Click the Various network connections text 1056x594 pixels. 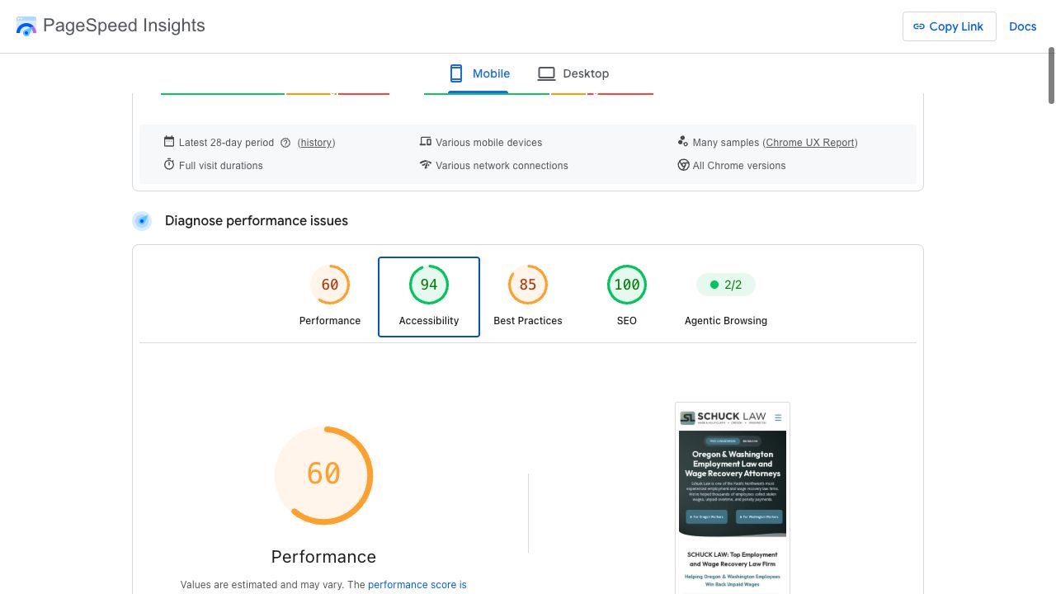[x=502, y=166]
